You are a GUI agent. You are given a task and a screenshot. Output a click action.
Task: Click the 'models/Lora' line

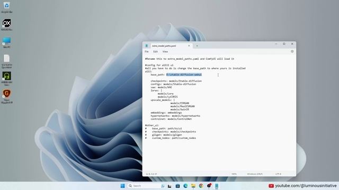point(166,94)
